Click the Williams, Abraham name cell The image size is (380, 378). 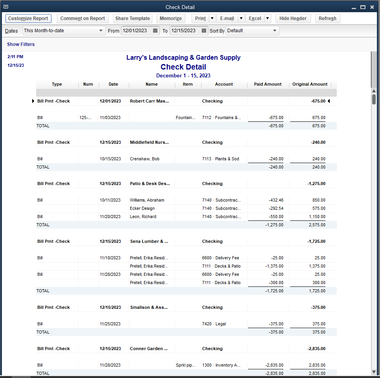[147, 200]
